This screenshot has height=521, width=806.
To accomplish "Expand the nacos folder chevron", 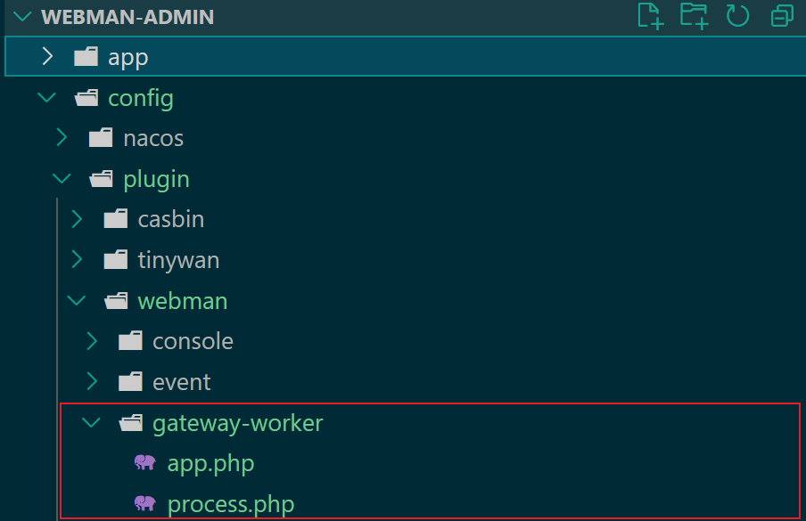I will [62, 137].
